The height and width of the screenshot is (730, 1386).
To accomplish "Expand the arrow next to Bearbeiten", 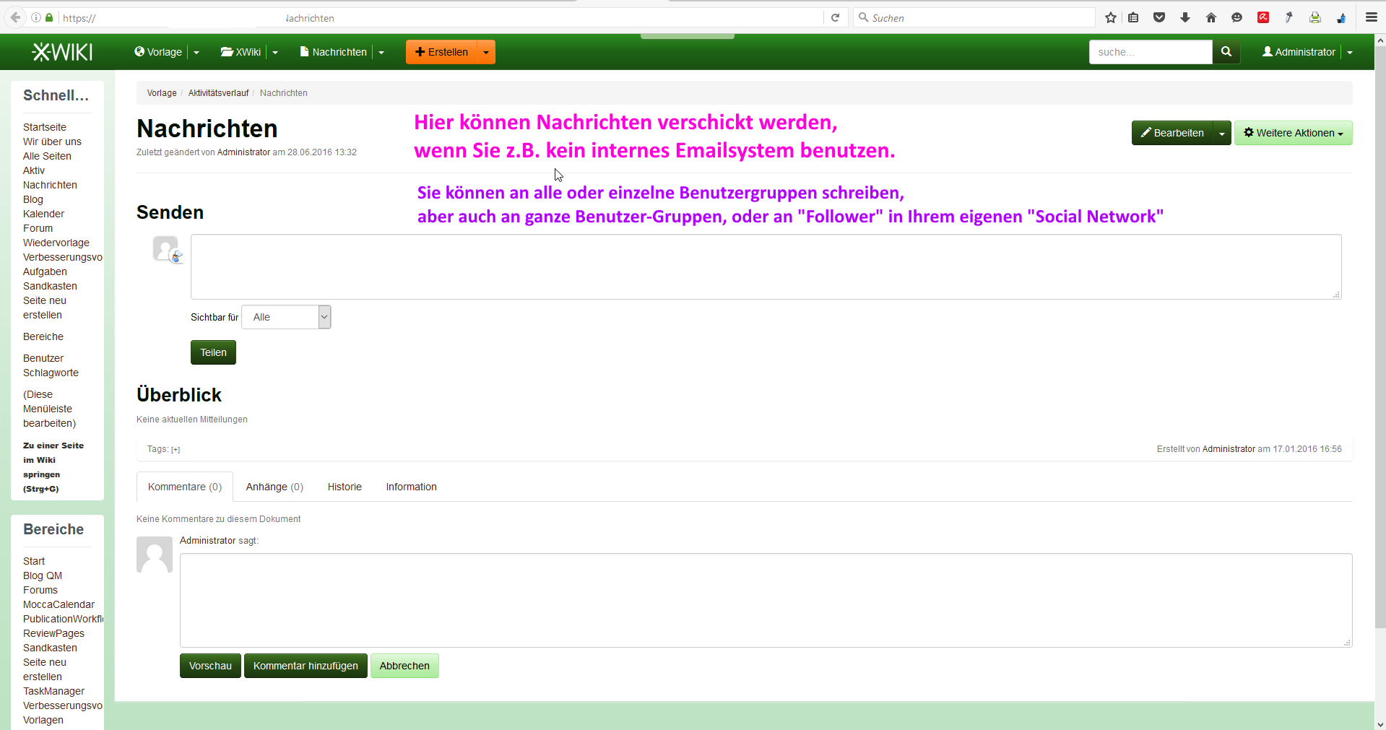I will 1221,134.
